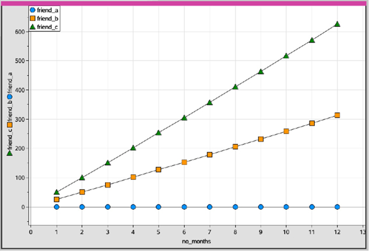
Task: Pick the friend_b square marker at month 1
Action: 57,199
